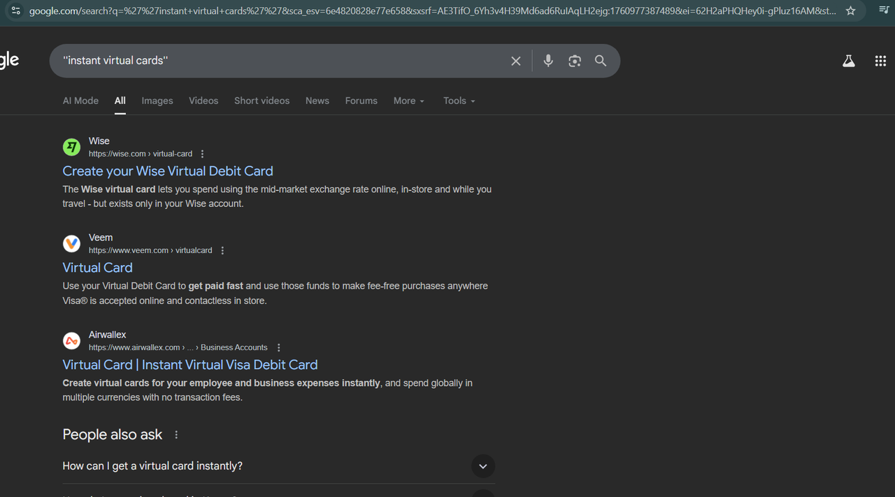
Task: Click the Veem 'get paid fast' snippet
Action: [275, 294]
